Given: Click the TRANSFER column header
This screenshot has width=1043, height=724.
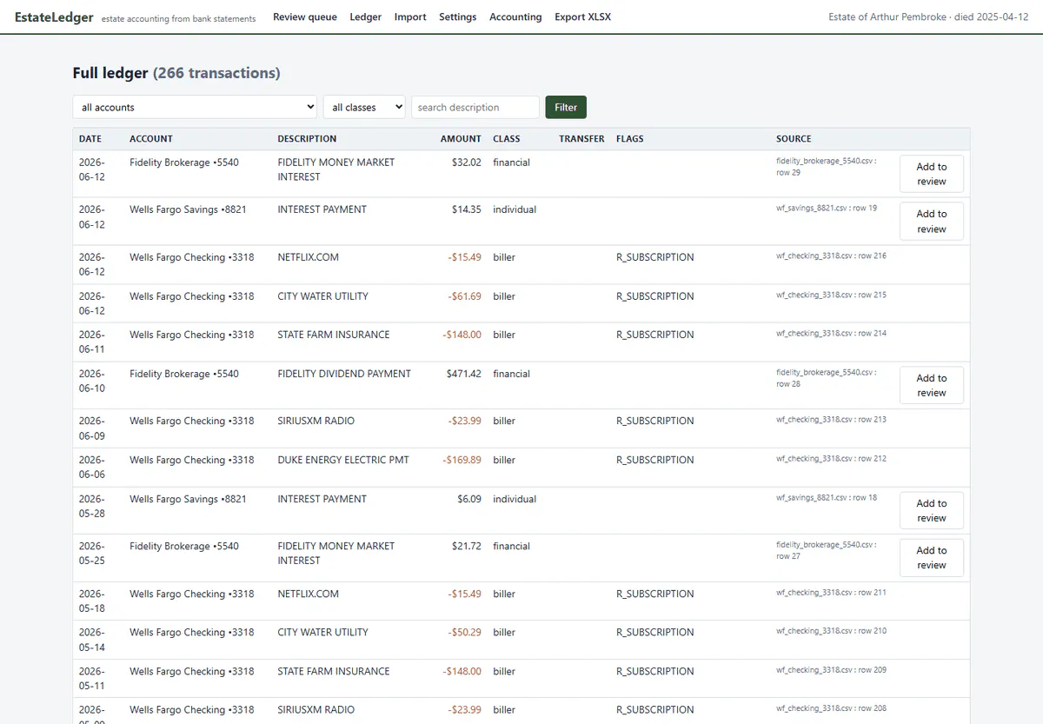Looking at the screenshot, I should coord(581,138).
